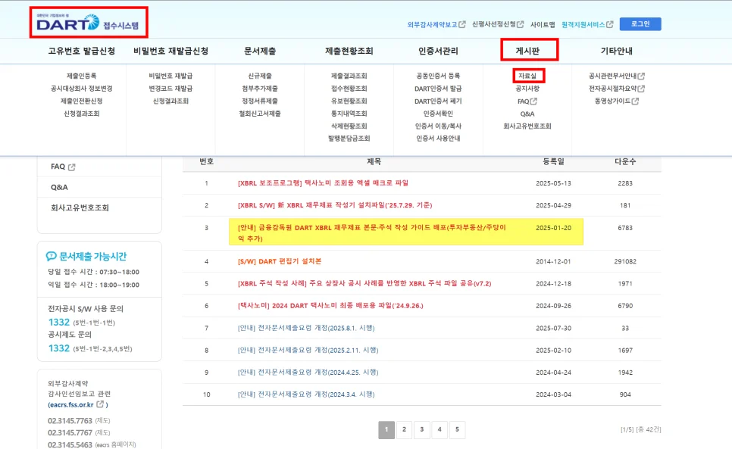Open the XBRL 주석 작성 사례 post
This screenshot has height=449, width=732.
[364, 283]
